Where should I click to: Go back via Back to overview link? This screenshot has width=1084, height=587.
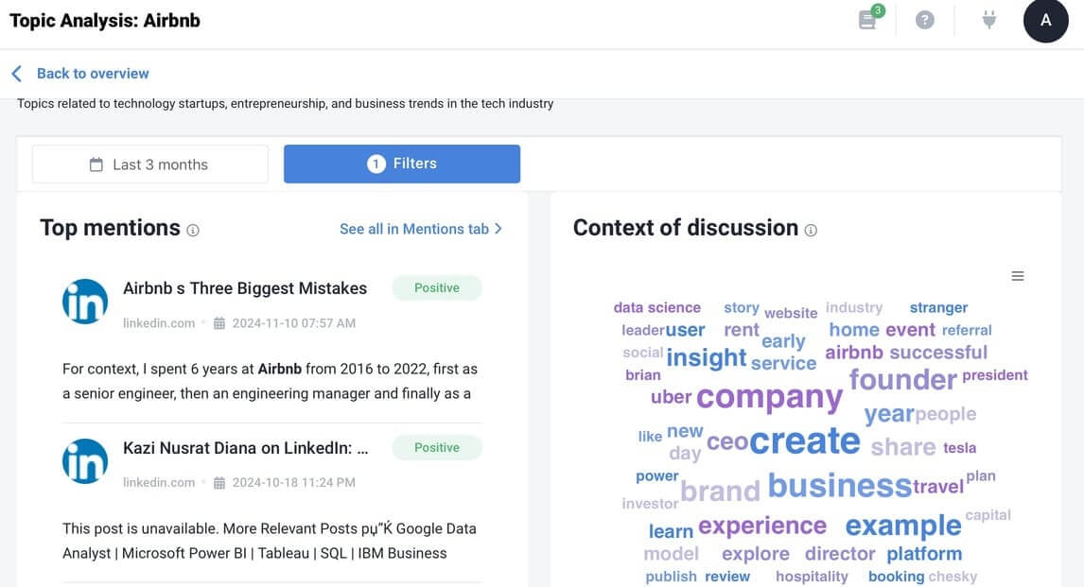(x=93, y=73)
